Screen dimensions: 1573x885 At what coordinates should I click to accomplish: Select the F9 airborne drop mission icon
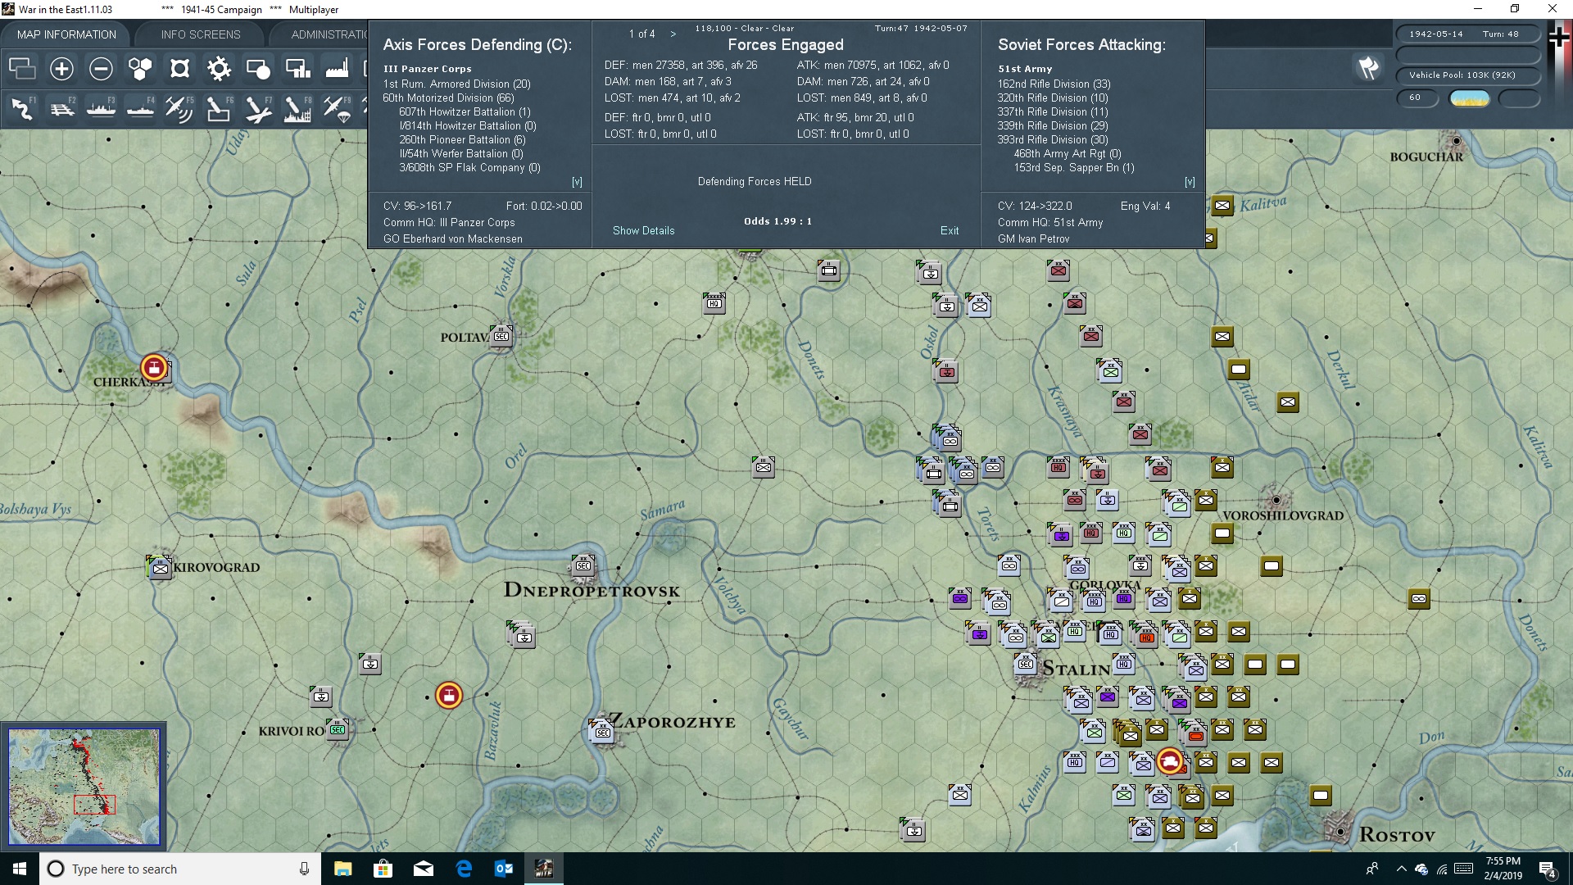(x=337, y=108)
